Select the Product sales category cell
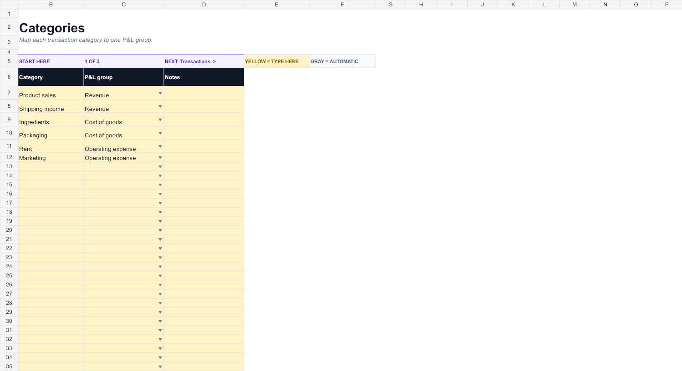The height and width of the screenshot is (371, 682). click(x=51, y=93)
